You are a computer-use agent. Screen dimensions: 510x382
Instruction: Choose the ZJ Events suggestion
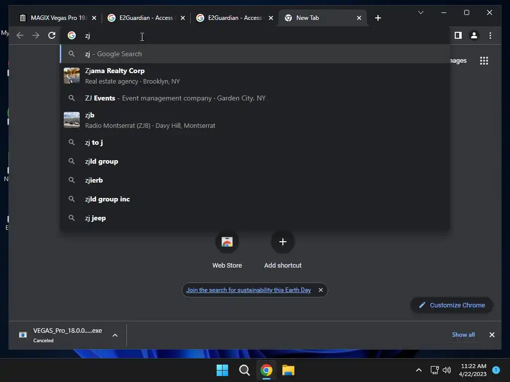tap(255, 98)
